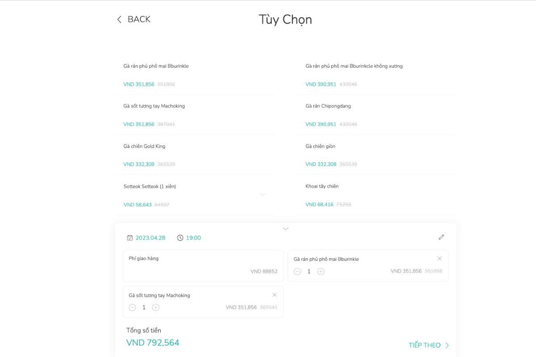Viewport: 536px width, 357px height.
Task: Increase quantity of Gà rán phủ phô mai Bburinkle
Action: pyautogui.click(x=321, y=271)
